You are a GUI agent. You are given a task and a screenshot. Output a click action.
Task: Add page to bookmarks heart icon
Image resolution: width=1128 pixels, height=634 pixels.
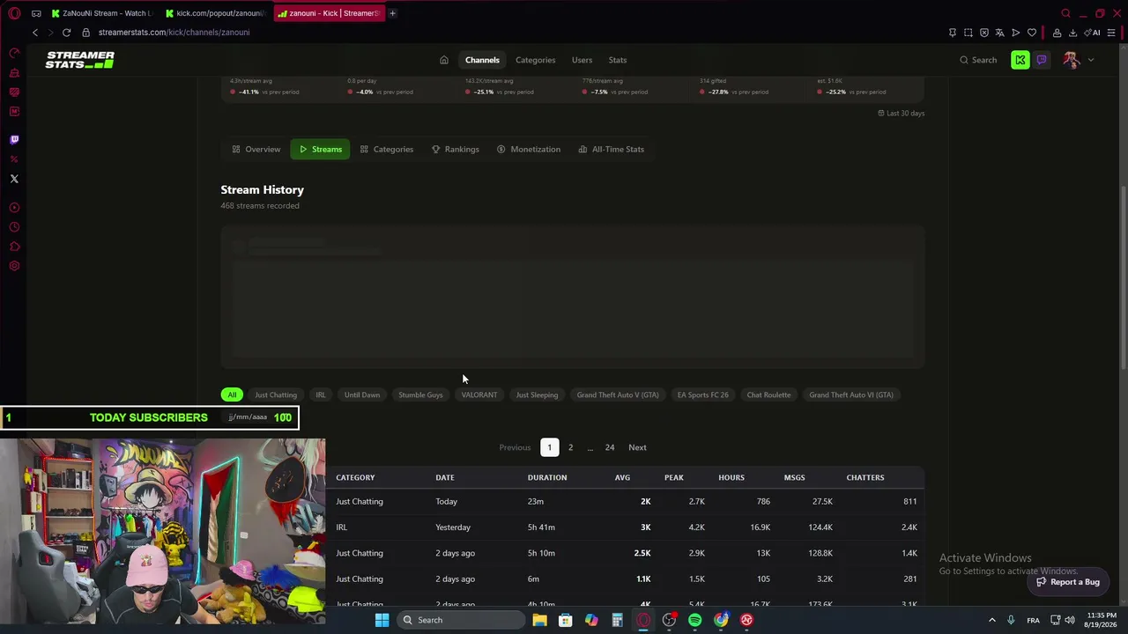pyautogui.click(x=1032, y=33)
